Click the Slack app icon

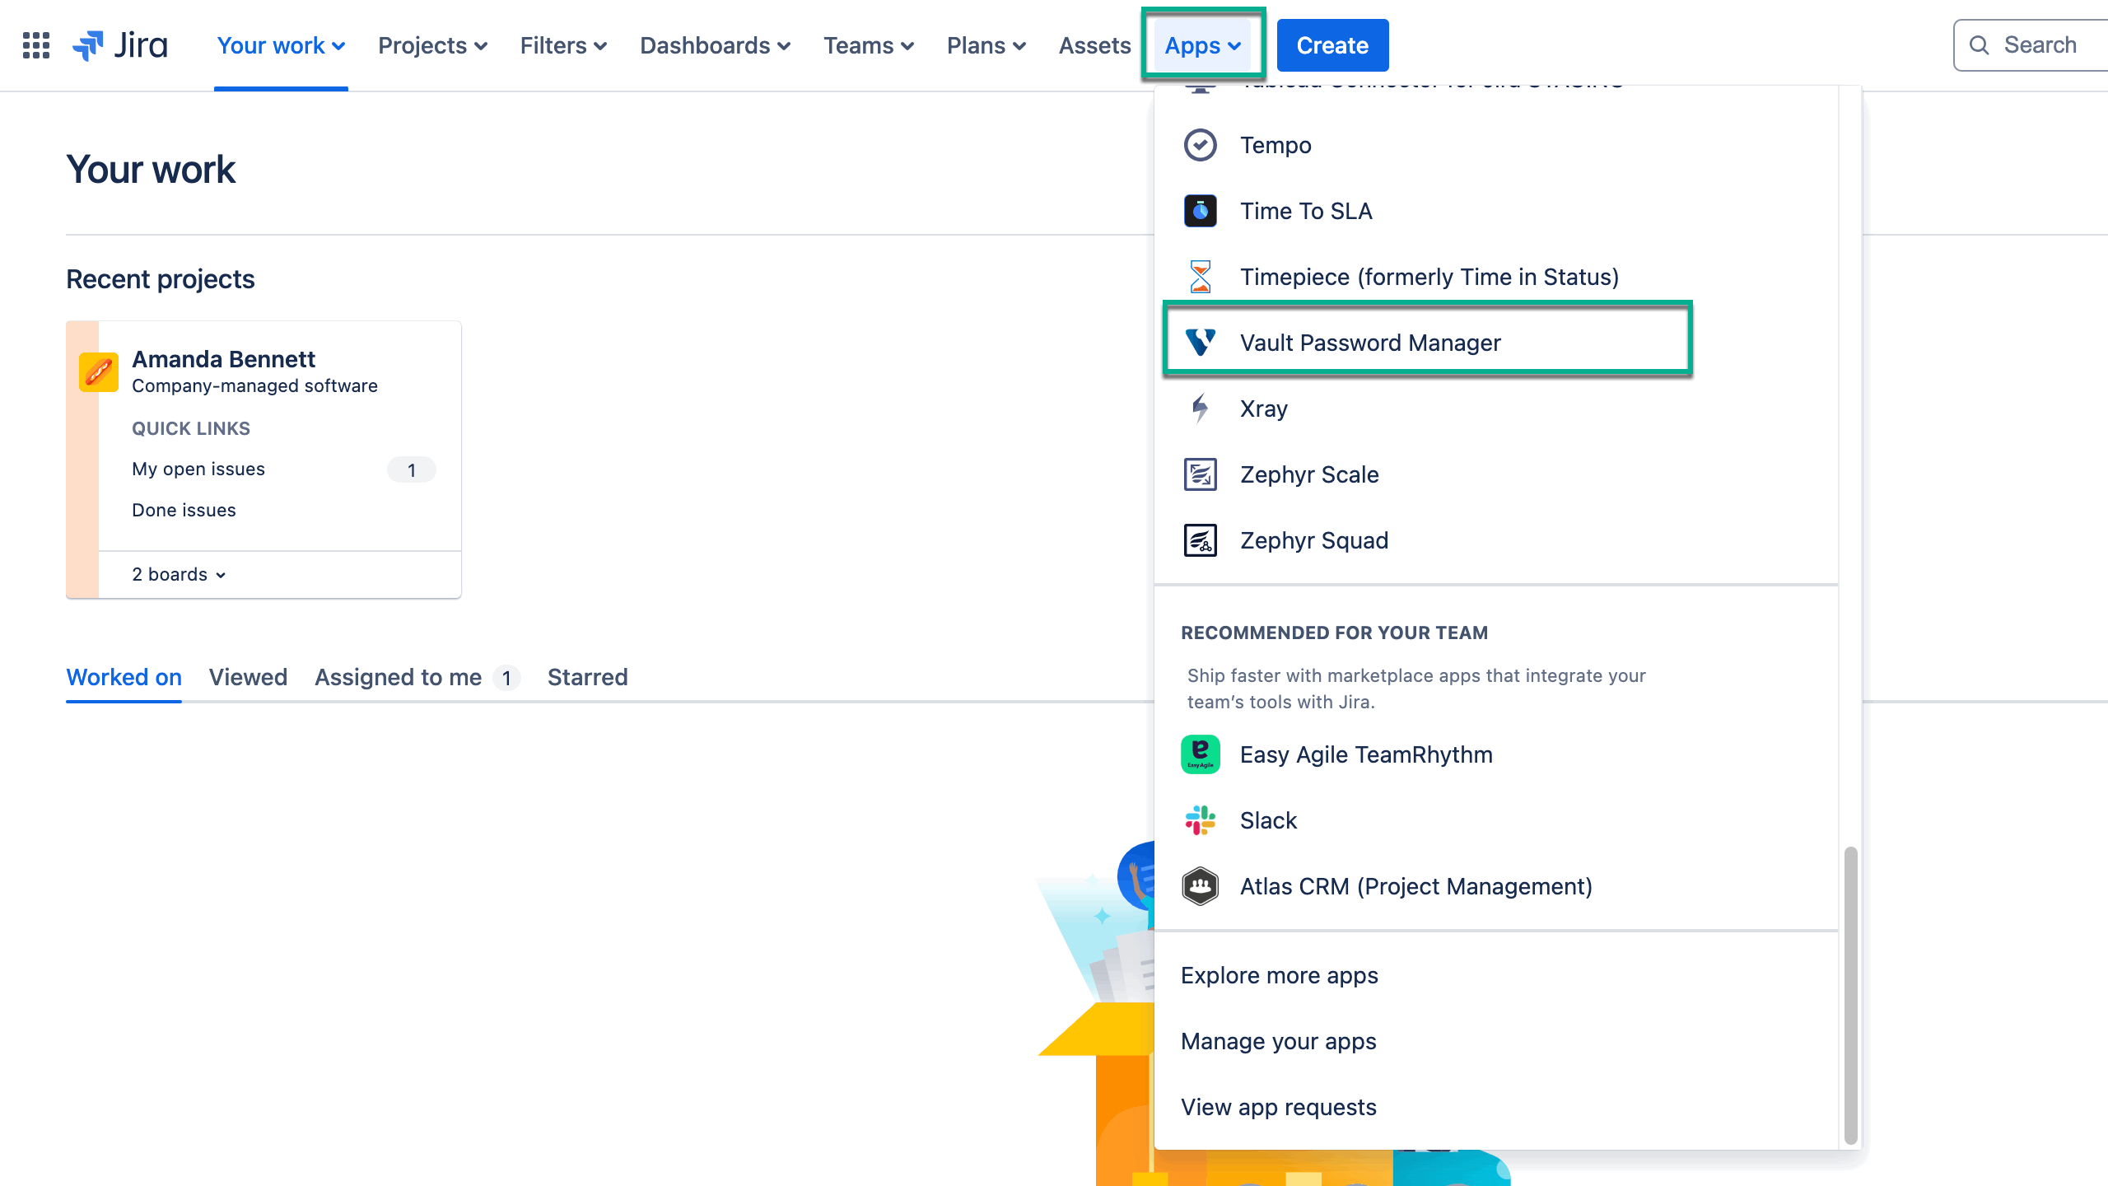point(1201,820)
